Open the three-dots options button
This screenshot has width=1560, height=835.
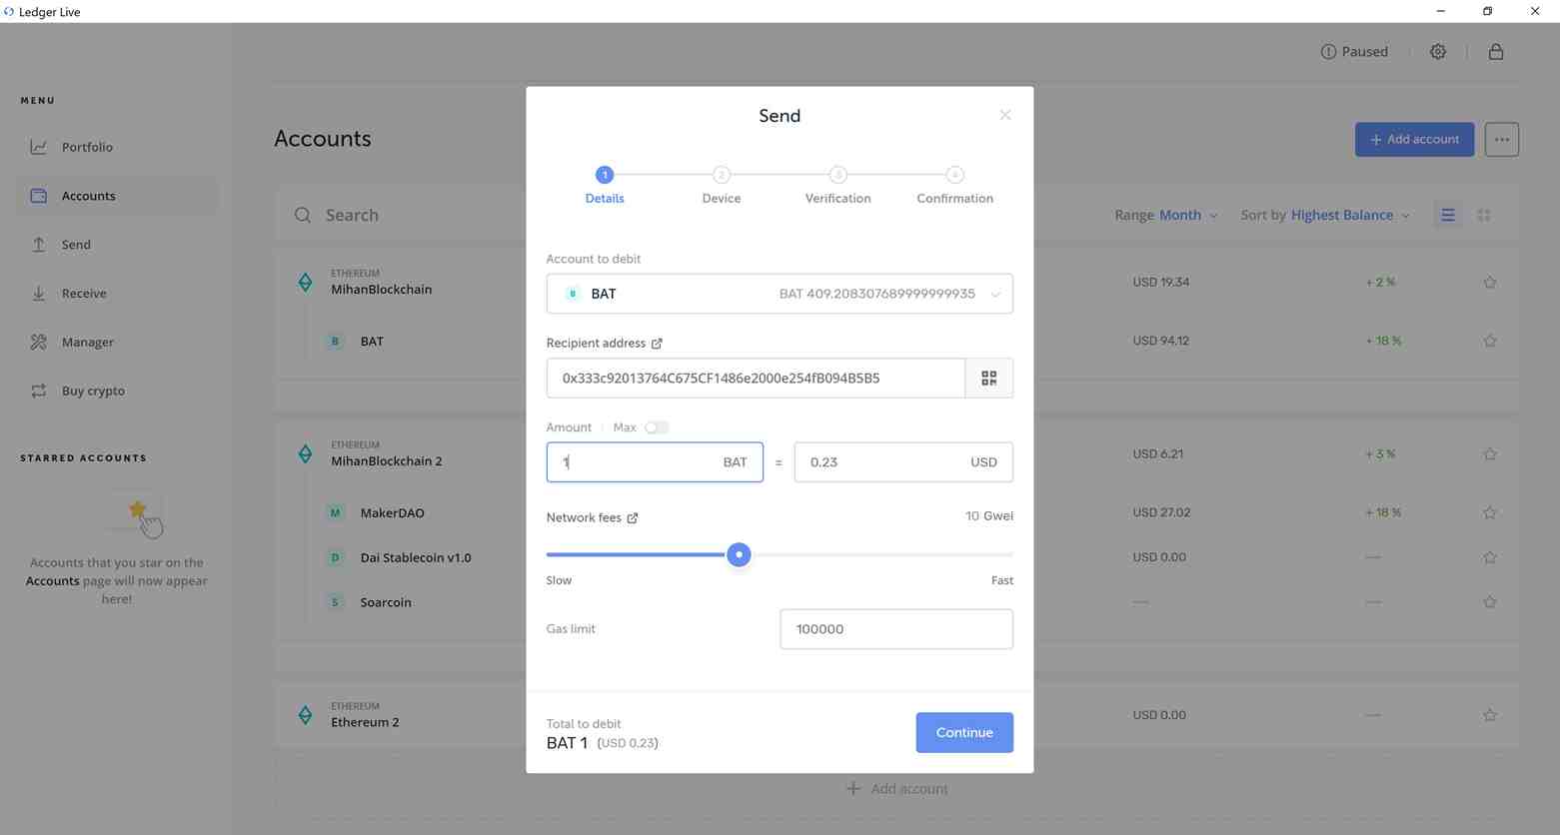pyautogui.click(x=1502, y=139)
